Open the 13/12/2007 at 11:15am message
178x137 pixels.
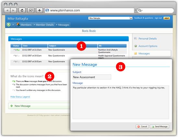click(x=32, y=50)
